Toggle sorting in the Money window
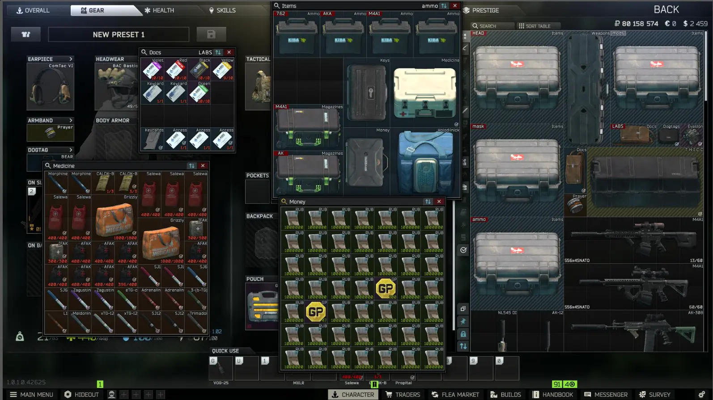Screen dimensions: 713x400 click(428, 202)
